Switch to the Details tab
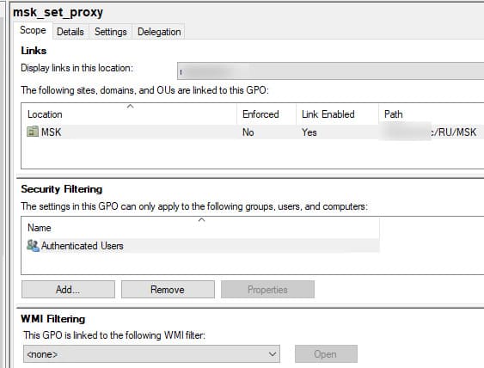Screen dimensions: 484x368 [70, 32]
